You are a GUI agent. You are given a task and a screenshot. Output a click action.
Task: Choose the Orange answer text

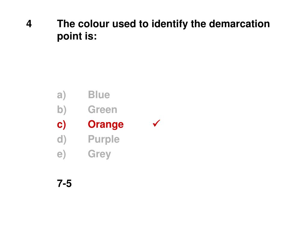click(x=106, y=125)
